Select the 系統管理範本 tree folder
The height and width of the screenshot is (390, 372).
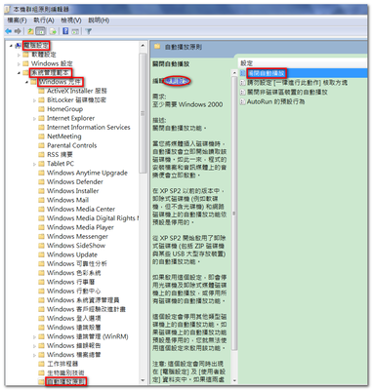(51, 72)
